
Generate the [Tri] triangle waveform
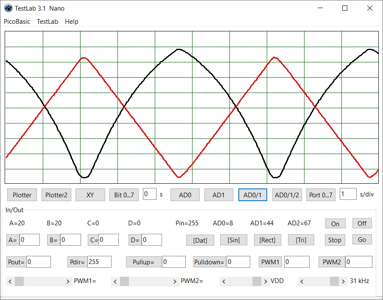301,240
